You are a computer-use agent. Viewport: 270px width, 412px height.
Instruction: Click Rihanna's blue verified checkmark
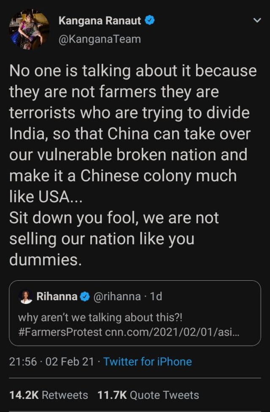84,297
